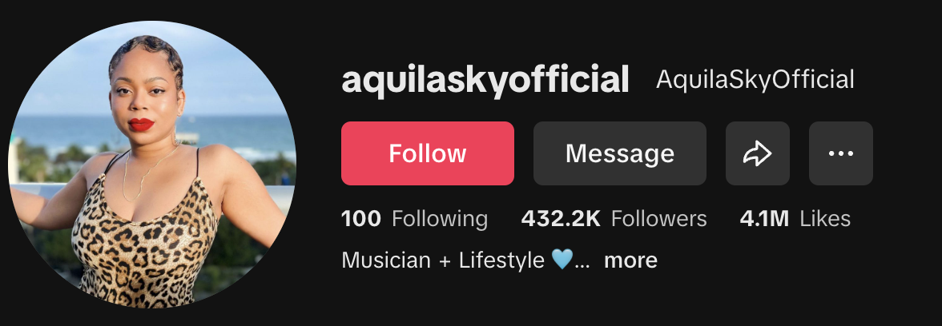Open the circular profile picture
Viewport: 942px width, 326px height.
[x=152, y=165]
